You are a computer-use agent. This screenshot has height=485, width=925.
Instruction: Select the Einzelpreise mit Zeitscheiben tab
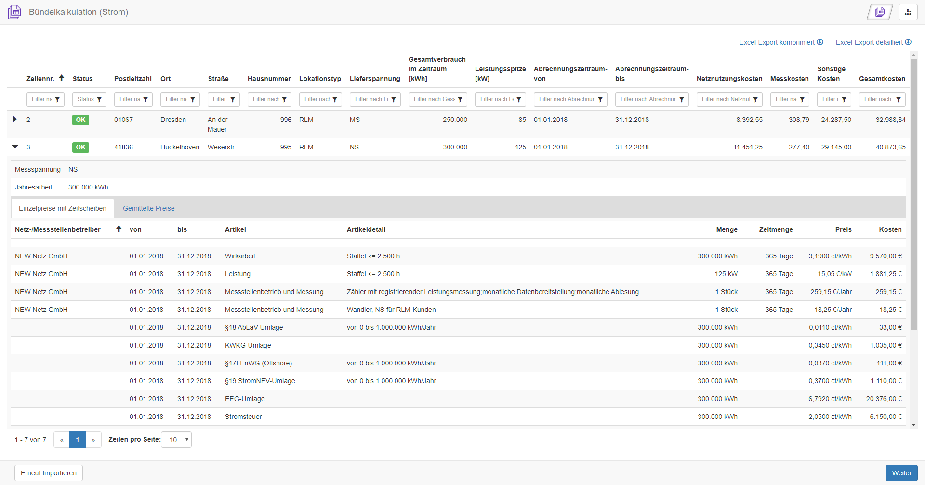[x=63, y=208]
